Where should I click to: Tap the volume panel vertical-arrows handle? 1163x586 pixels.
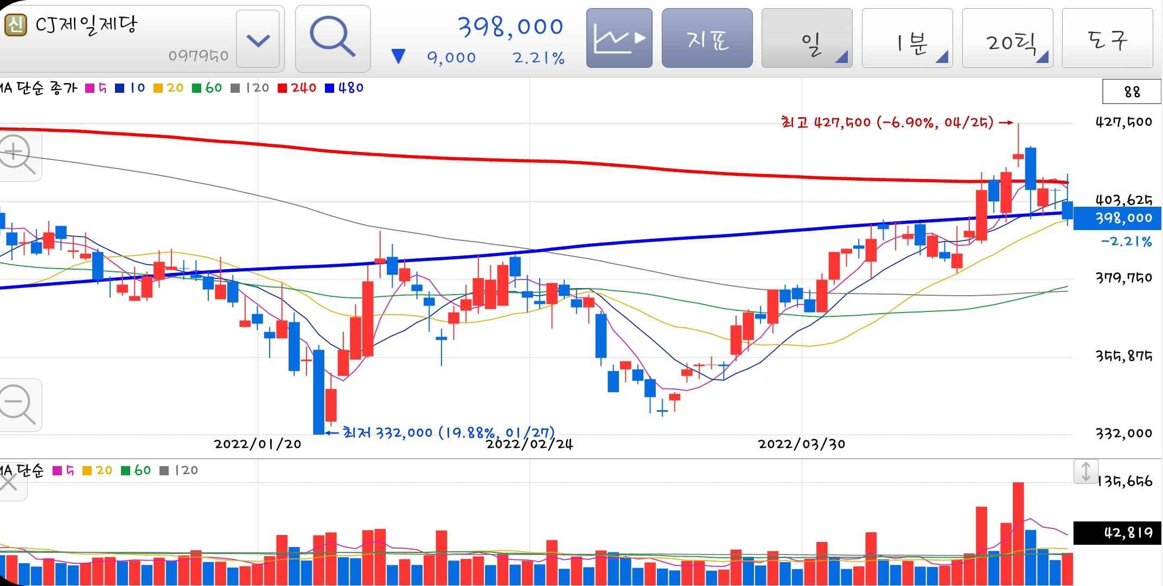[1085, 471]
